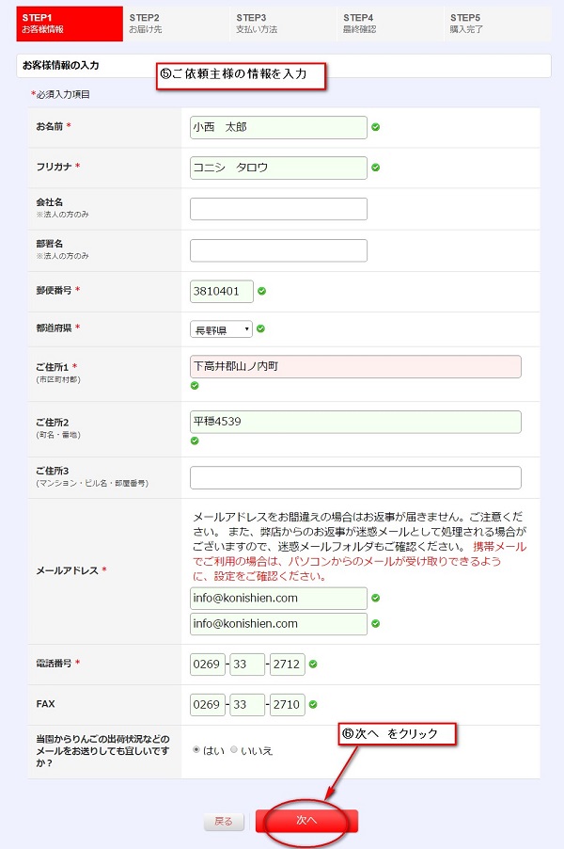Switch to STEP3 支払い方法 tab
The width and height of the screenshot is (564, 849).
283,24
